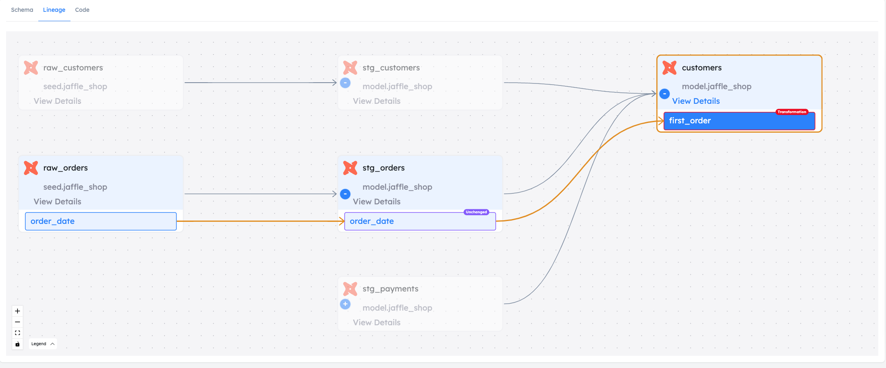Select the zoom-out control on the canvas
Image resolution: width=886 pixels, height=368 pixels.
pyautogui.click(x=17, y=322)
